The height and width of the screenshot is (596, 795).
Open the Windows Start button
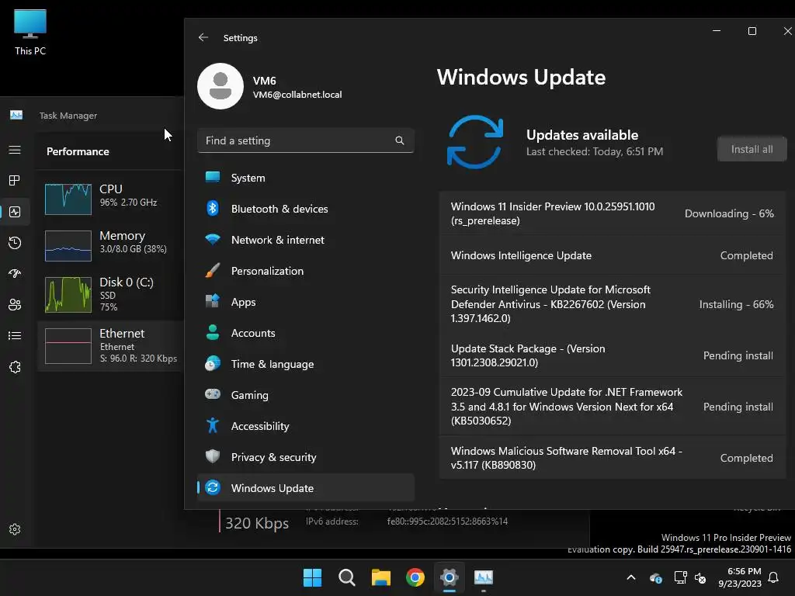[312, 577]
